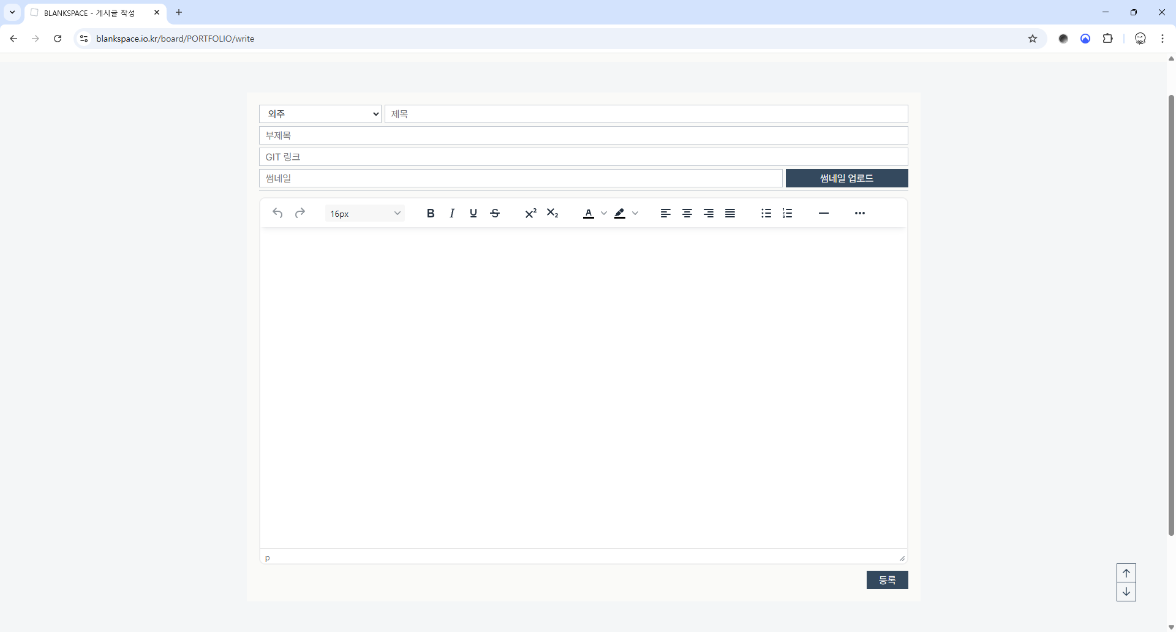This screenshot has height=632, width=1176.
Task: Insert a numbered list
Action: click(x=788, y=213)
